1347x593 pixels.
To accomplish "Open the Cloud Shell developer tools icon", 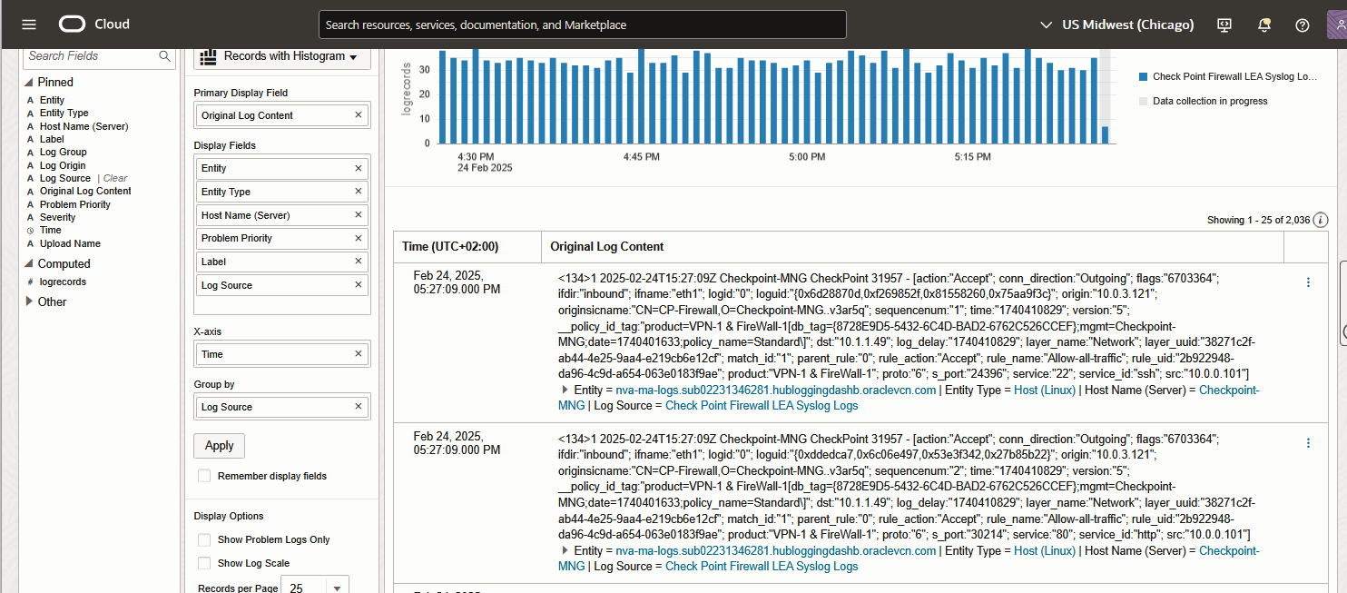I will [1224, 25].
